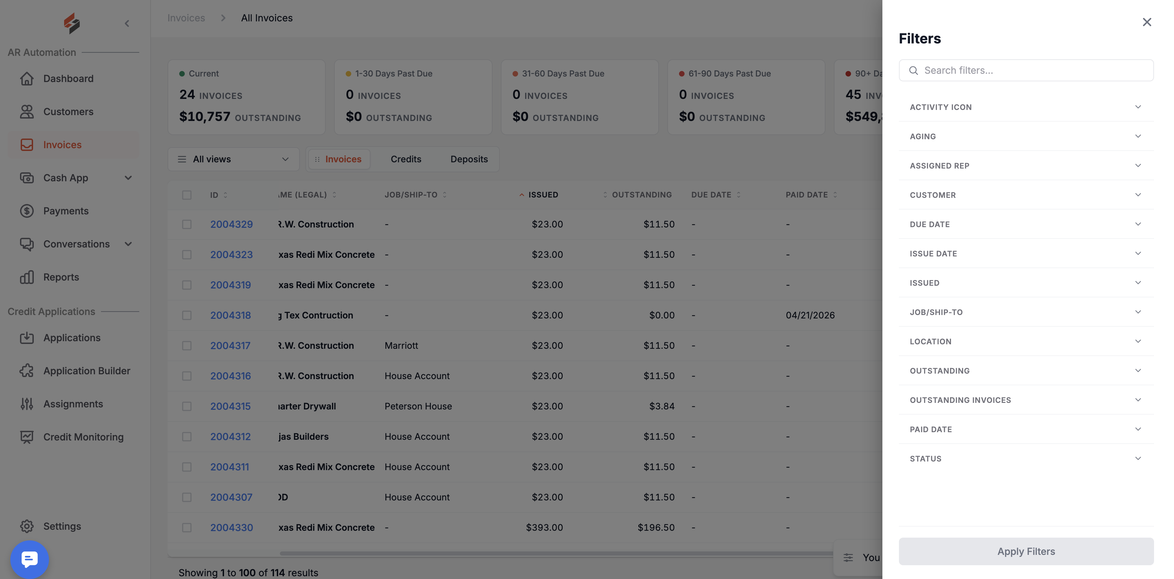Expand the STATUS filter section
The width and height of the screenshot is (1174, 579).
click(x=1026, y=459)
